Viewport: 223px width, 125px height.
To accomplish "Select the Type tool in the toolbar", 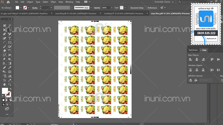I will (9, 38).
